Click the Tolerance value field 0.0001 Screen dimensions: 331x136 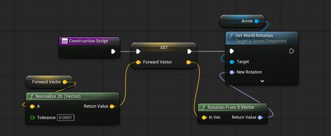(66, 117)
